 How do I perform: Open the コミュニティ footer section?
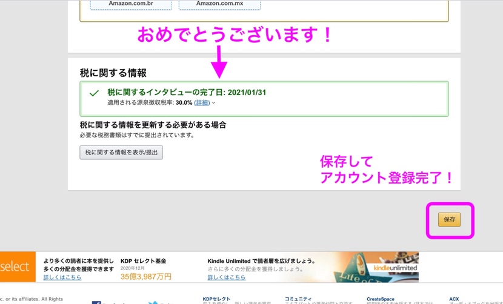(298, 299)
